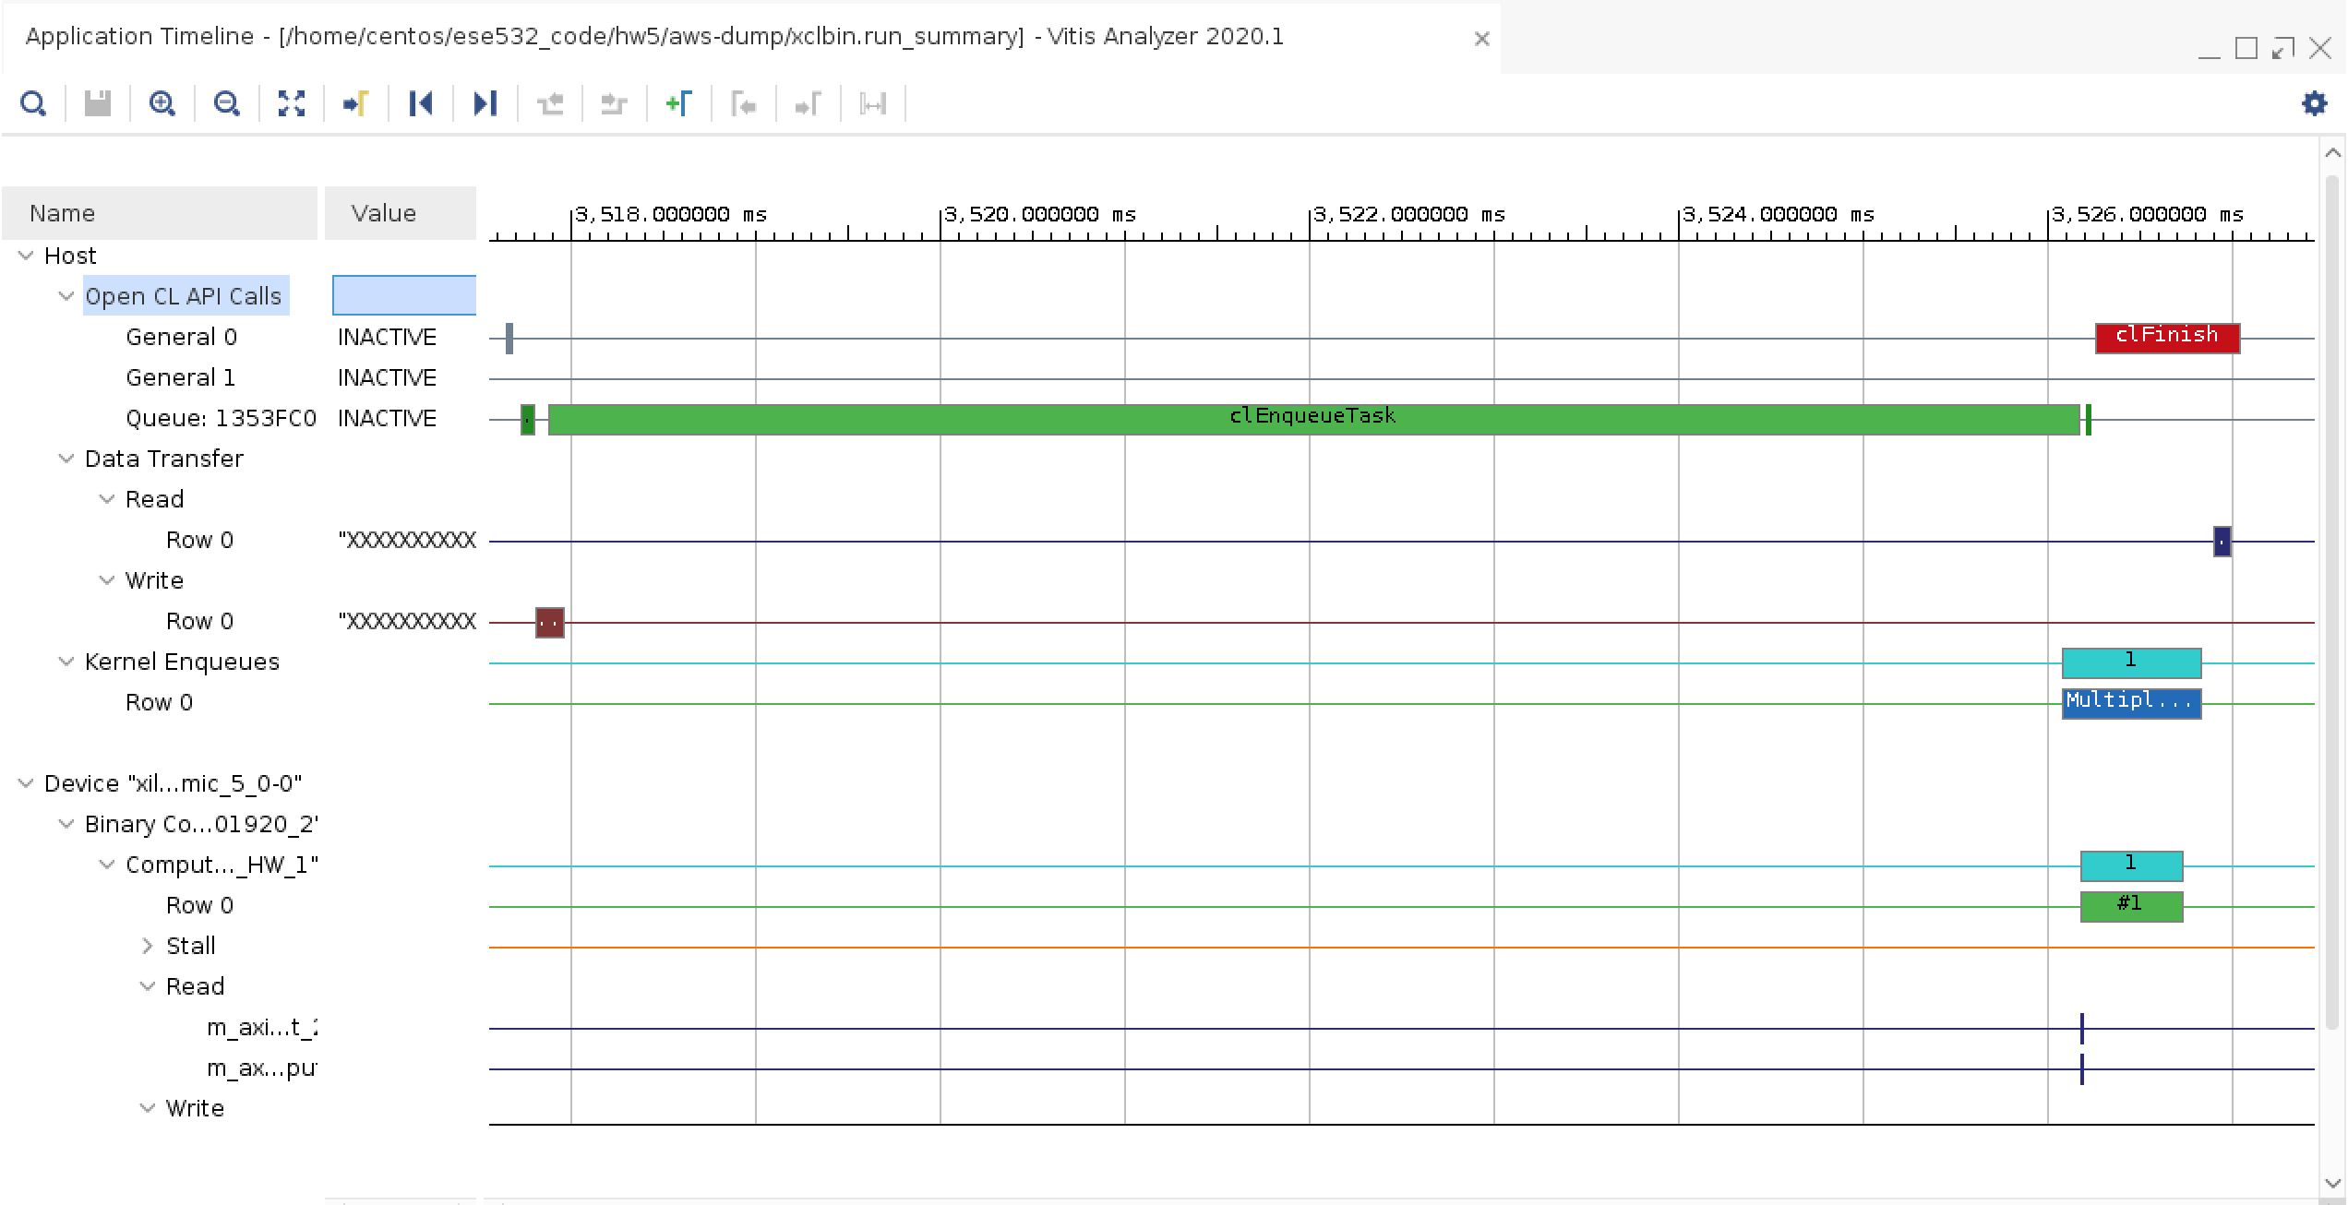
Task: Click the Go to Time 0 icon
Action: (421, 103)
